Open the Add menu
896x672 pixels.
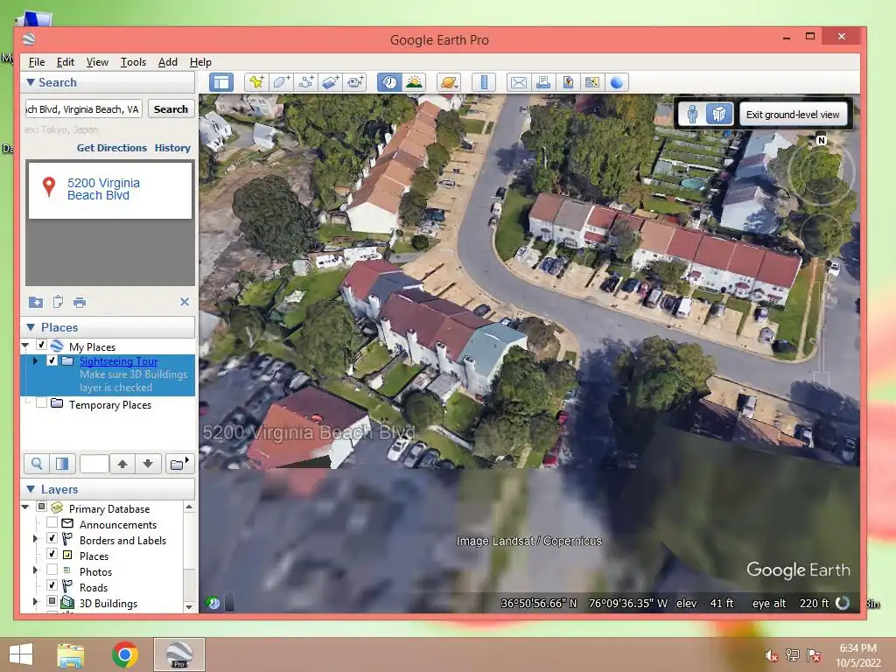(167, 62)
